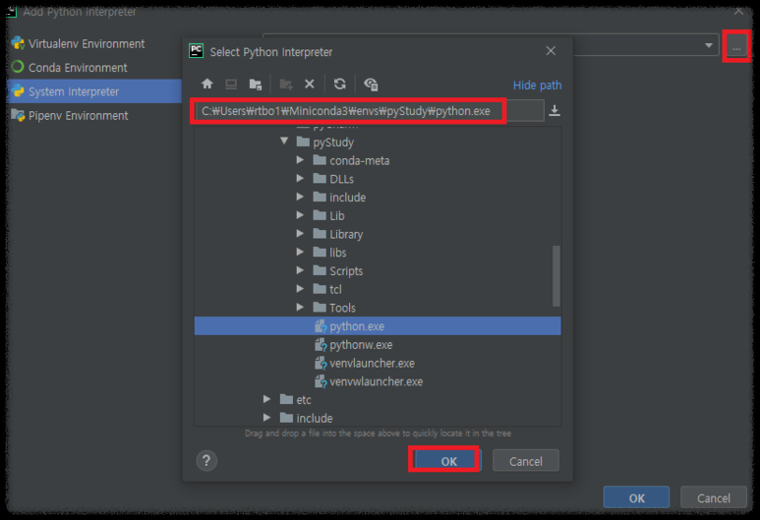Click the new folder toolbar icon

pyautogui.click(x=286, y=85)
